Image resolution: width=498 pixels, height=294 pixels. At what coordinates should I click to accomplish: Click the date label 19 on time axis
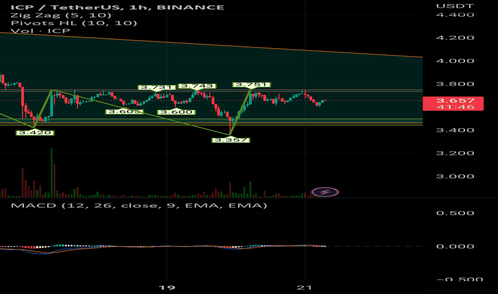click(x=167, y=288)
